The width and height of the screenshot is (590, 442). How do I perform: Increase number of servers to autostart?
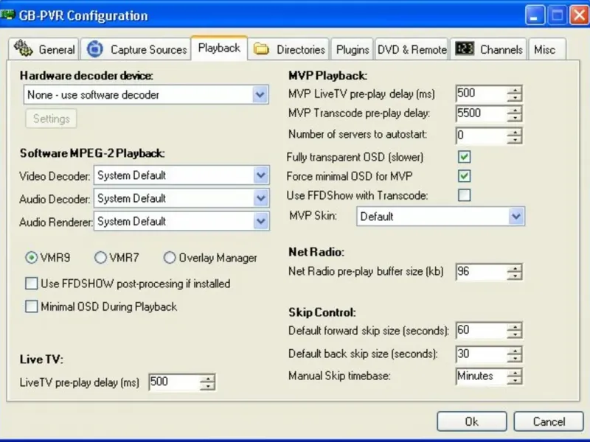pyautogui.click(x=514, y=132)
